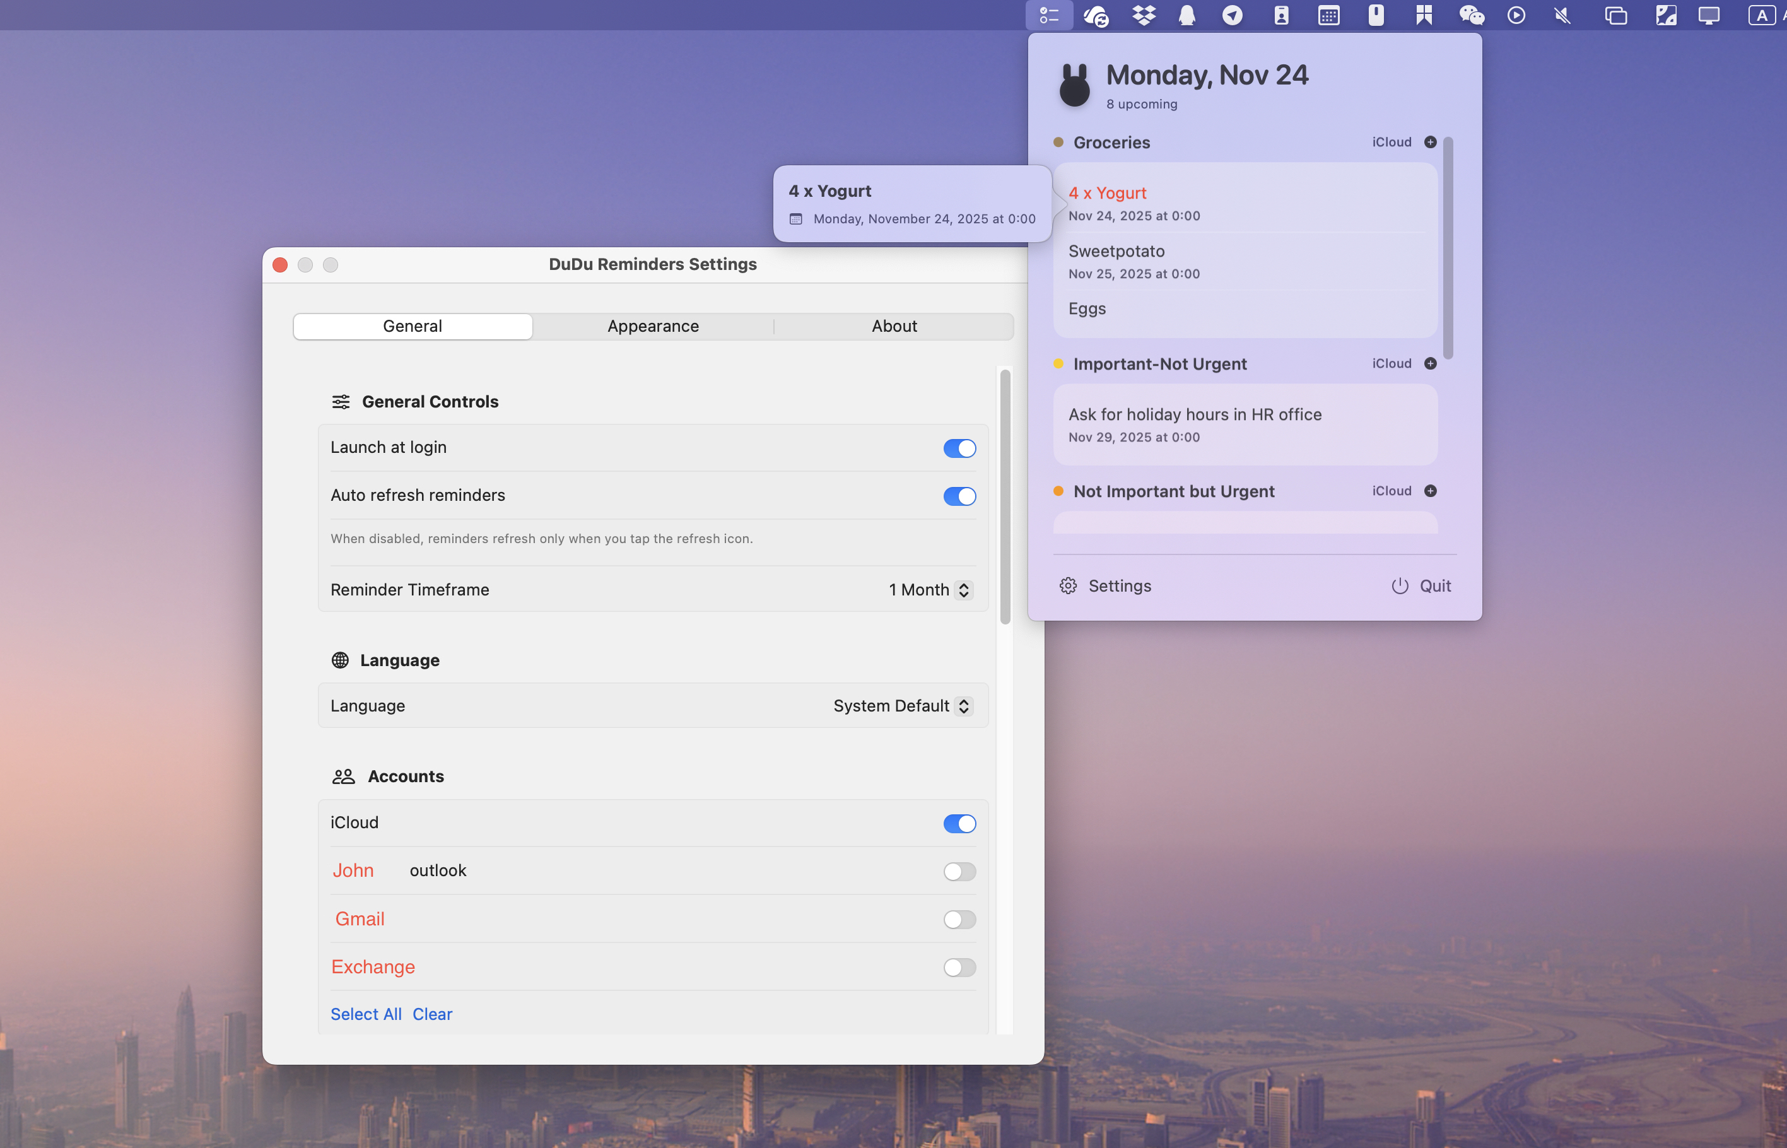Open the calendar menu bar icon
Viewport: 1787px width, 1148px height.
pos(1329,15)
